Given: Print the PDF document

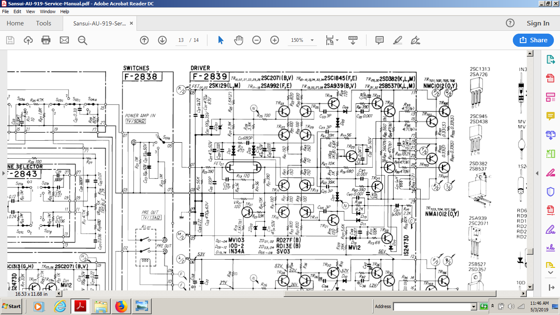Looking at the screenshot, I should coord(46,40).
